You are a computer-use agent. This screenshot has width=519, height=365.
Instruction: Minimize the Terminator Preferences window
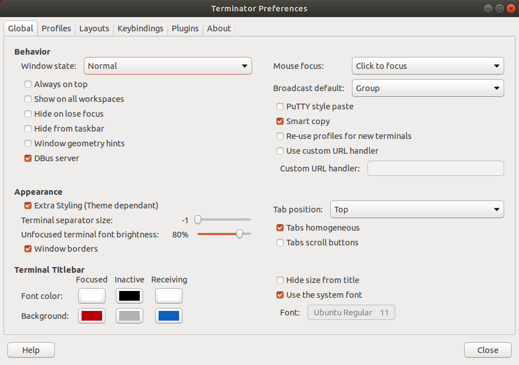pos(488,9)
